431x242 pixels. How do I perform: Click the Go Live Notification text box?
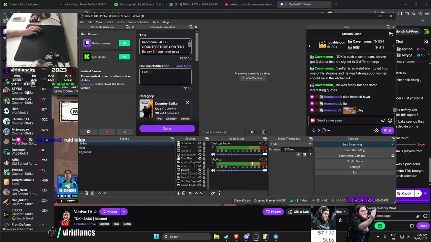tap(165, 77)
